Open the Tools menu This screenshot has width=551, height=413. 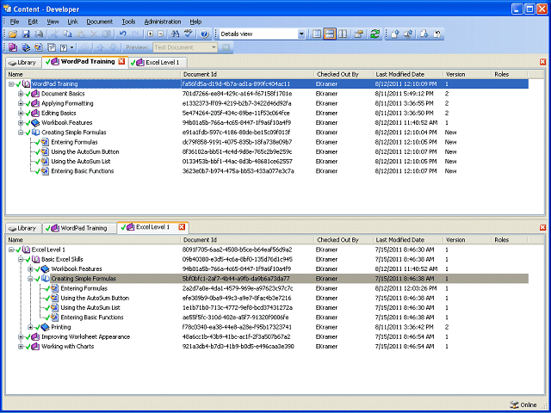pyautogui.click(x=128, y=22)
